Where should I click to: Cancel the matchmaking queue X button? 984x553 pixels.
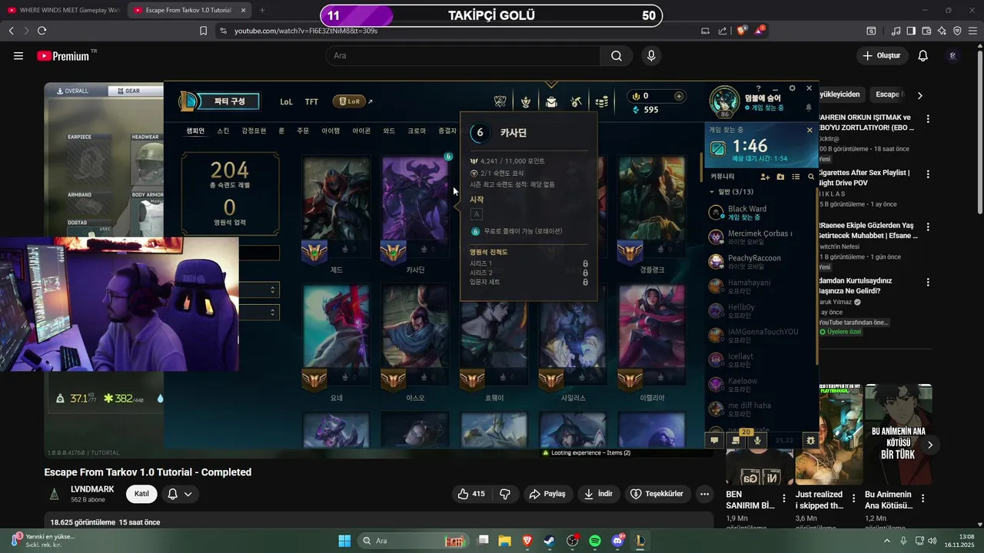click(809, 130)
